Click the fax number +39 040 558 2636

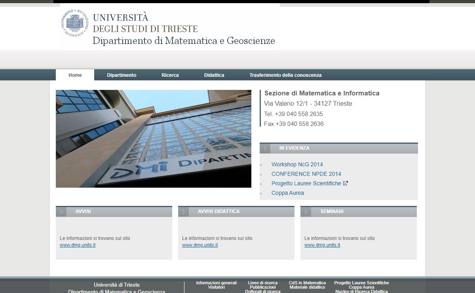300,124
